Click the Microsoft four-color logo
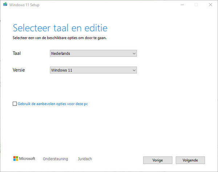This screenshot has width=218, height=172. click(x=16, y=159)
